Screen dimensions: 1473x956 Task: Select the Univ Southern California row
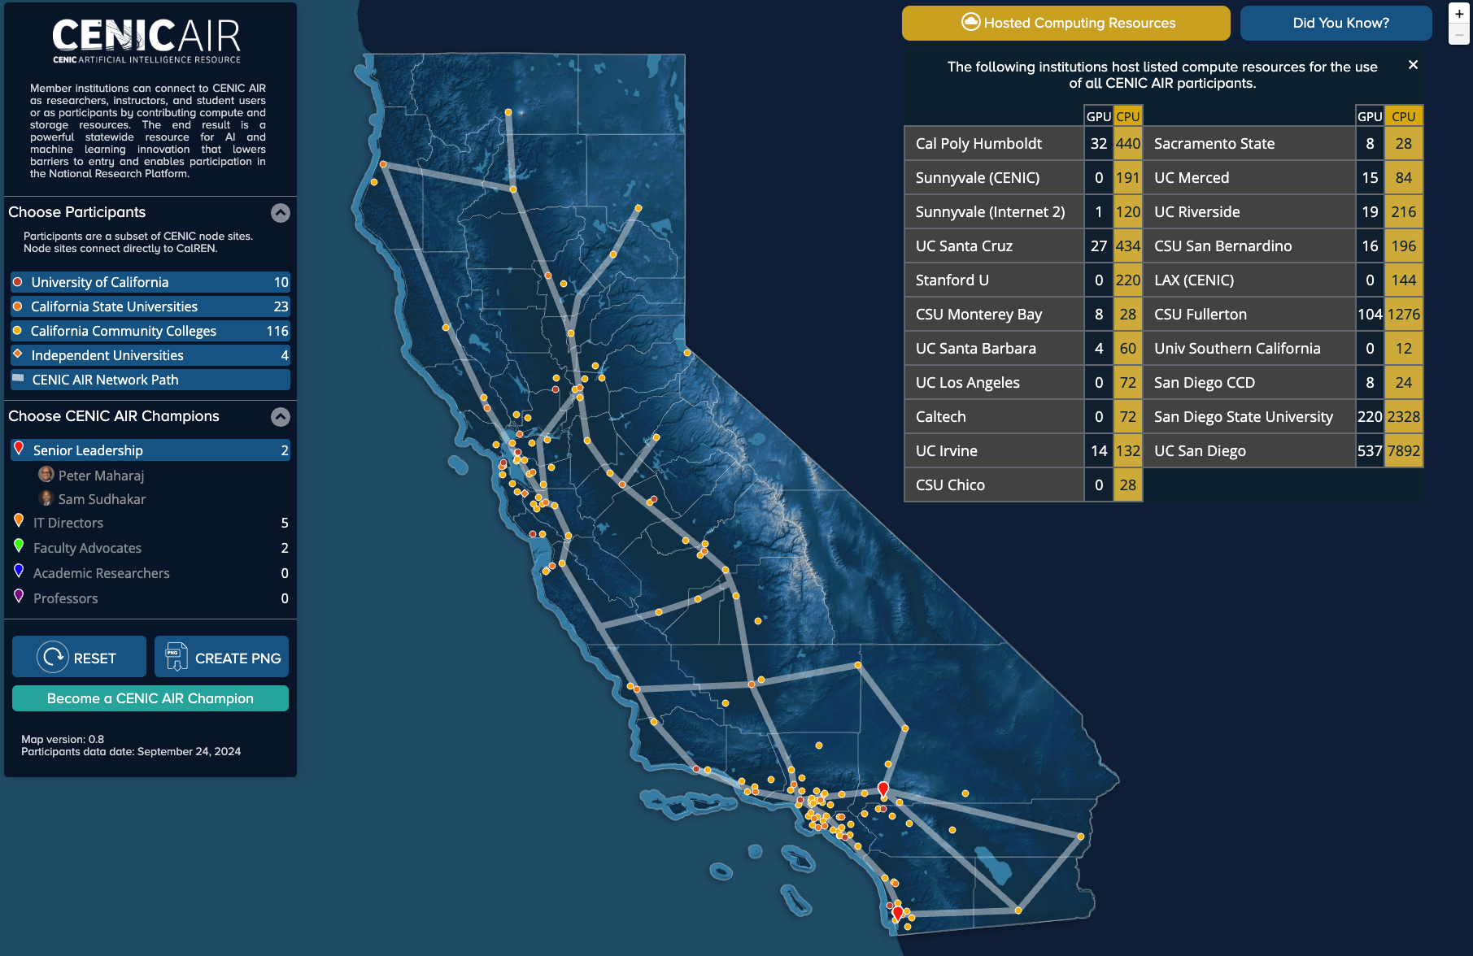tap(1283, 348)
